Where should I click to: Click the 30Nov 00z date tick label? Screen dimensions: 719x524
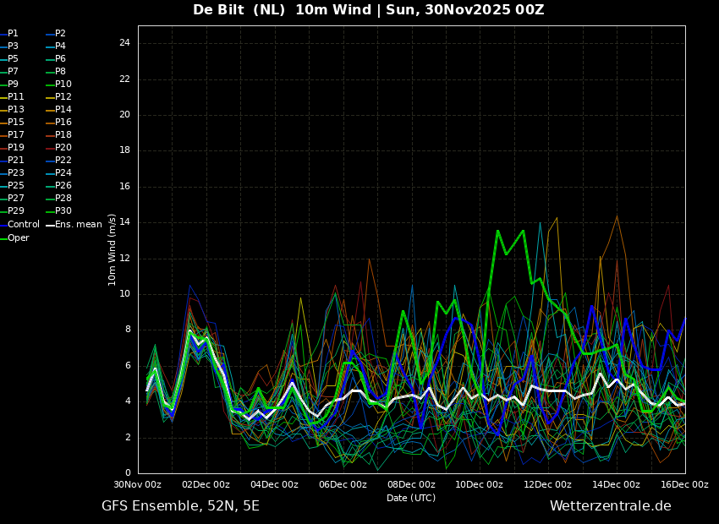click(x=138, y=485)
